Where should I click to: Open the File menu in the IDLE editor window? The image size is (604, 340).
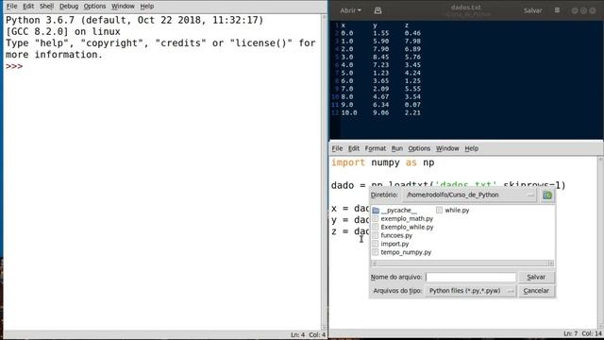point(337,148)
